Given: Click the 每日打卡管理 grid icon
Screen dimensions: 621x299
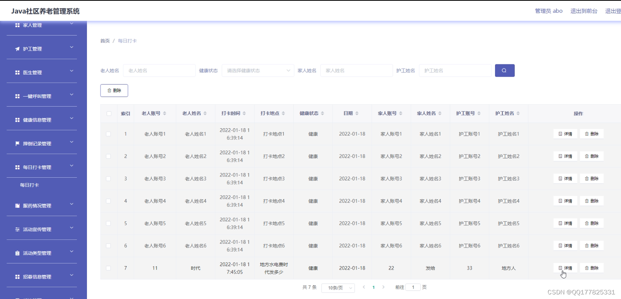Looking at the screenshot, I should pos(17,167).
